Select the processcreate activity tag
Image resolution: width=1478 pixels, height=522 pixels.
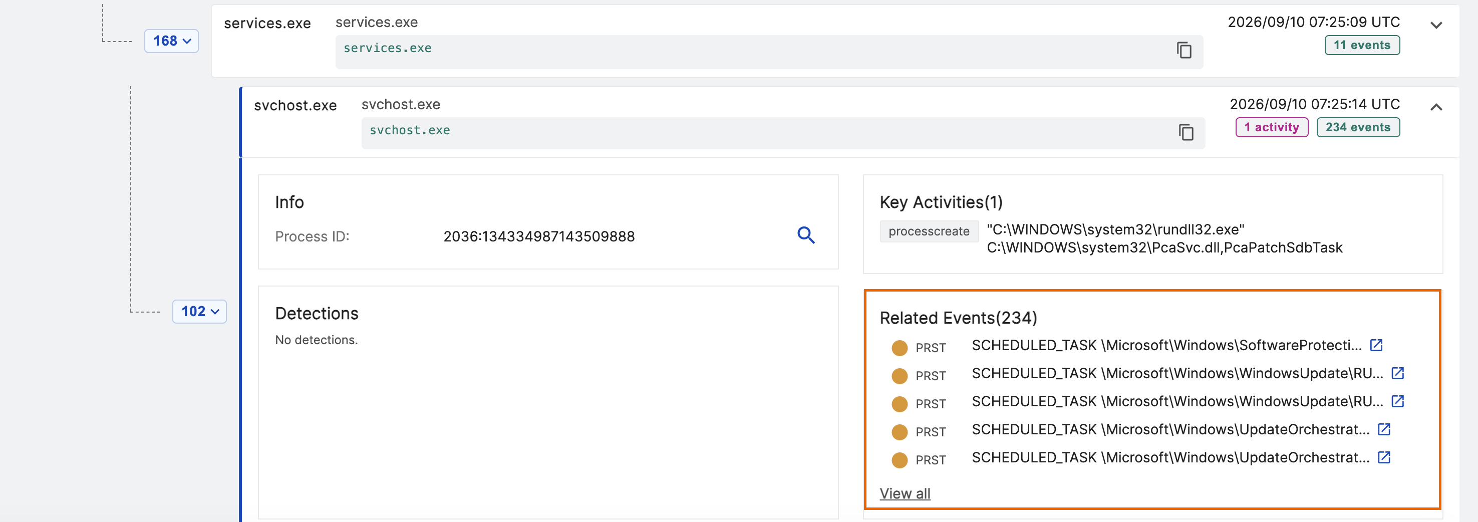pos(929,231)
